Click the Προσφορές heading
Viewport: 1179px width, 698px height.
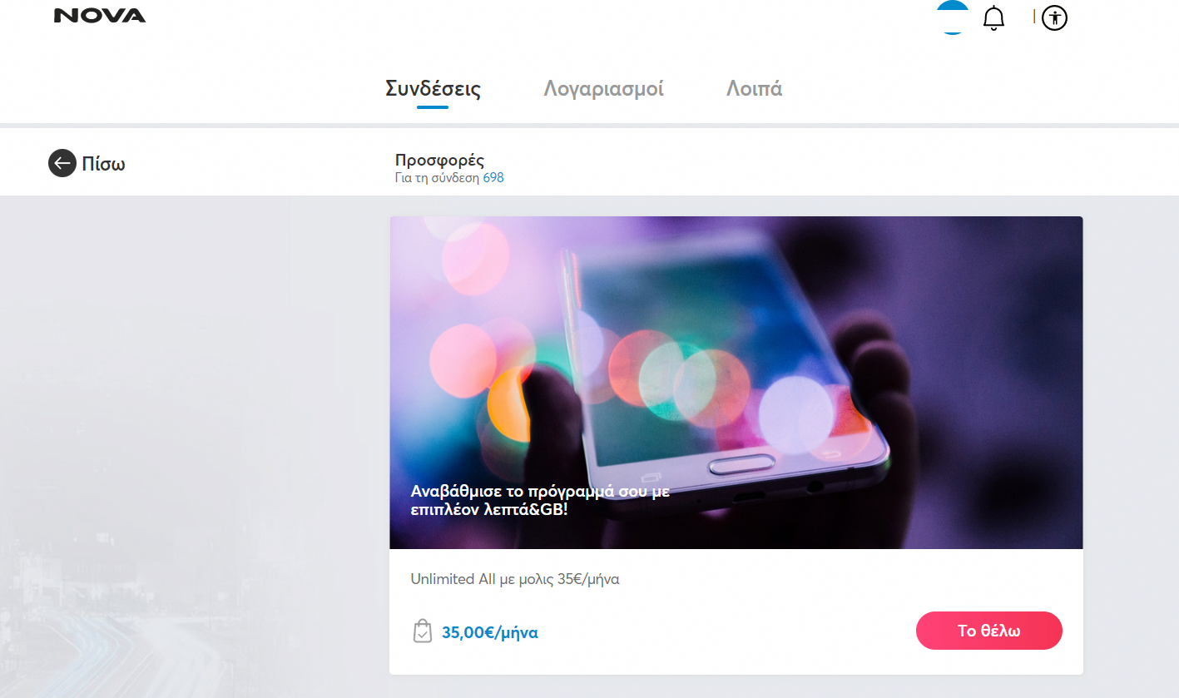439,161
